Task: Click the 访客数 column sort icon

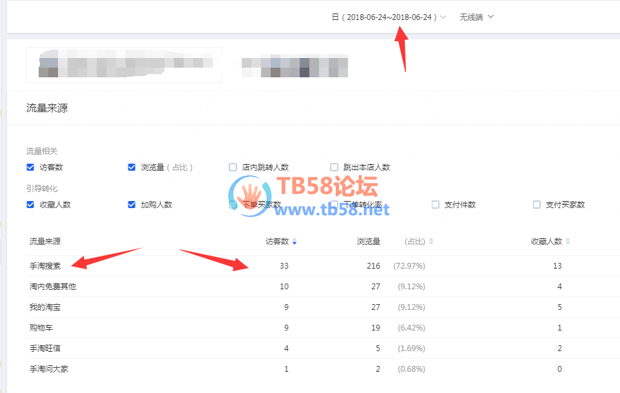Action: point(295,242)
